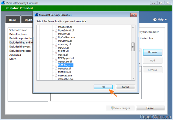Image resolution: width=173 pixels, height=120 pixels.
Task: Select MpCmdRun.exe in the file tree
Action: [66, 37]
